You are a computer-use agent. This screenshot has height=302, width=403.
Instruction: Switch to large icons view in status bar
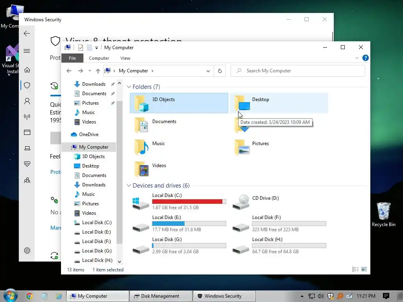[364, 269]
